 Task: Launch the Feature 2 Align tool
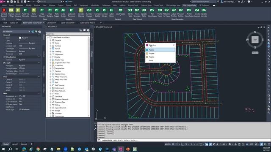(x=11, y=12)
